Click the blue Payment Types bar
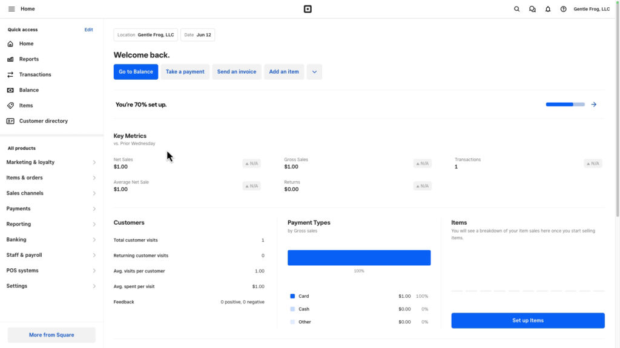Screen dimensions: 620x348 (x=359, y=258)
